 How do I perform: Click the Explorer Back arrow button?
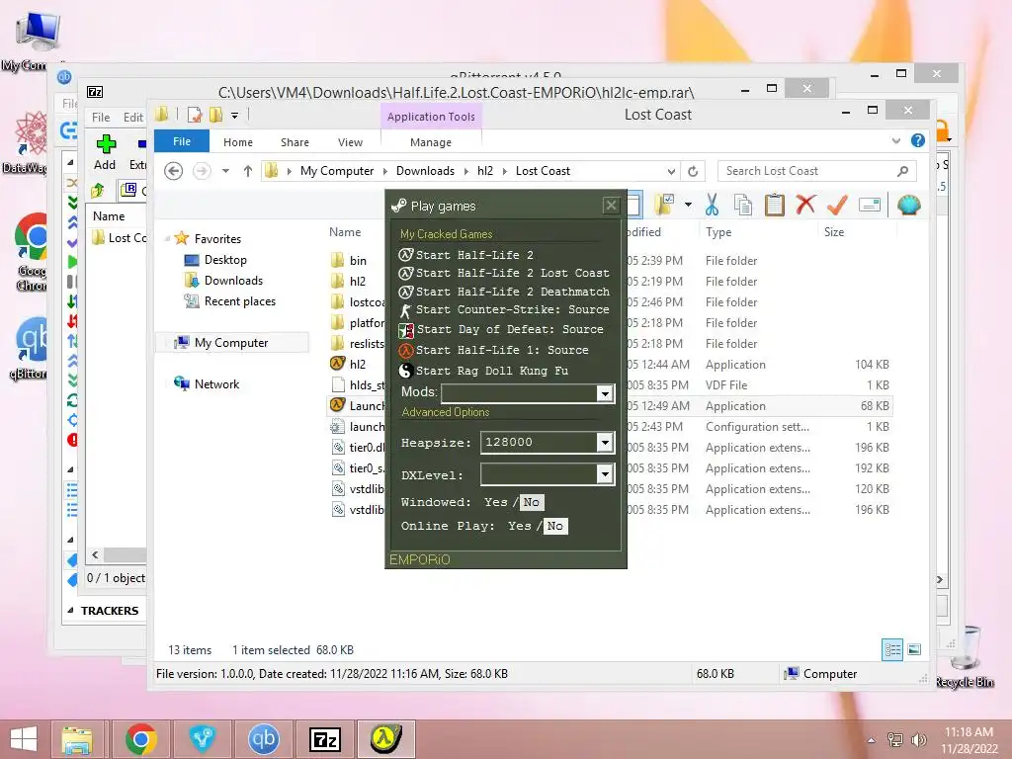[x=173, y=171]
